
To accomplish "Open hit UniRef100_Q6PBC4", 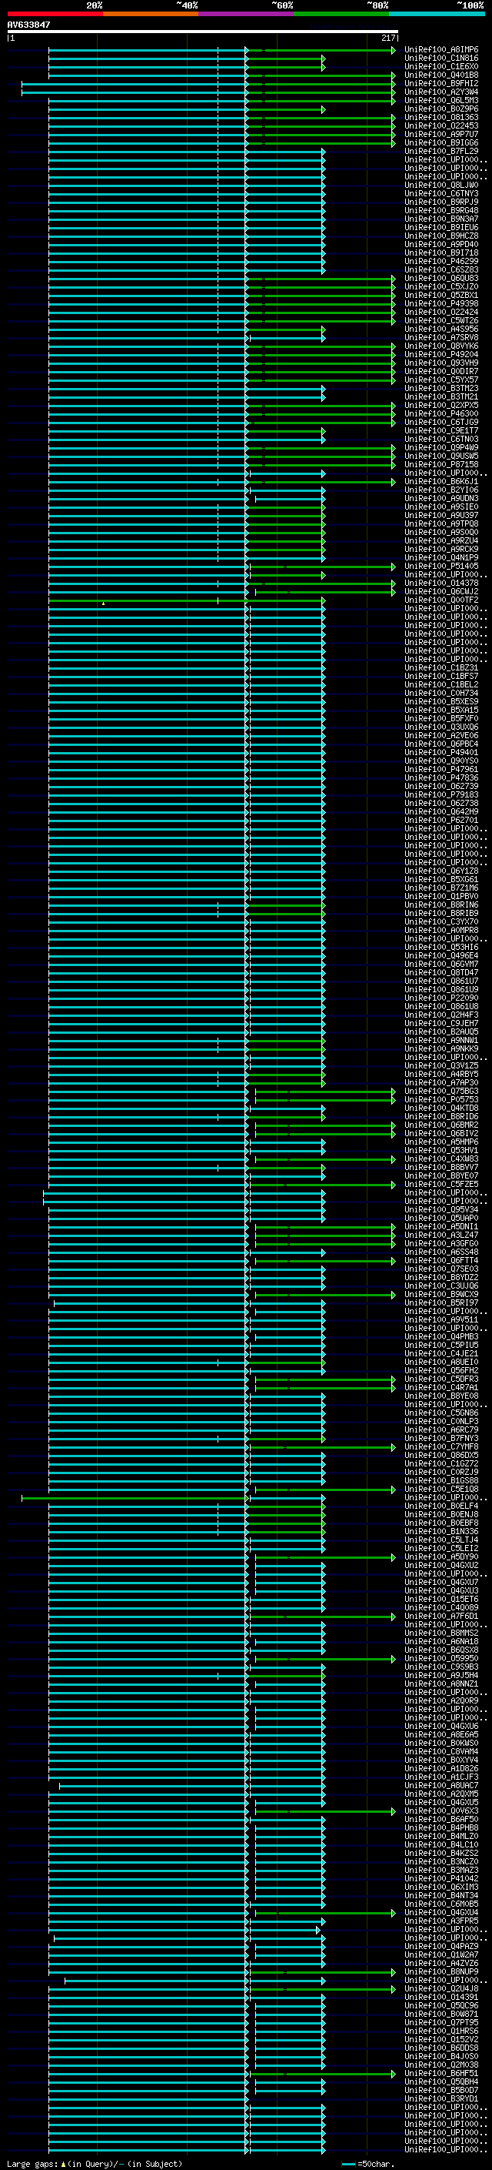I will point(441,744).
